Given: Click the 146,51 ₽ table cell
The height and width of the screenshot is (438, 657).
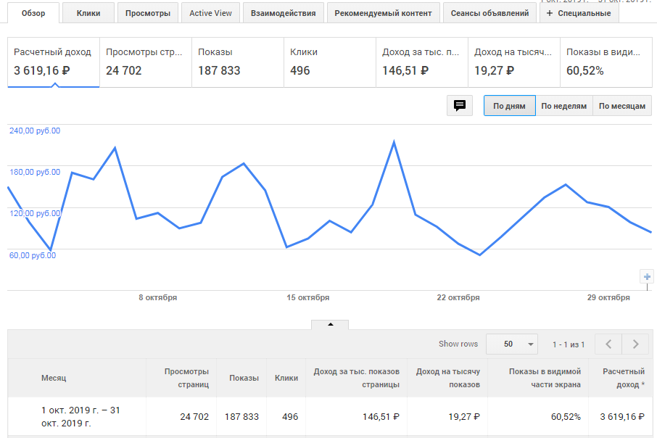Looking at the screenshot, I should click(381, 417).
